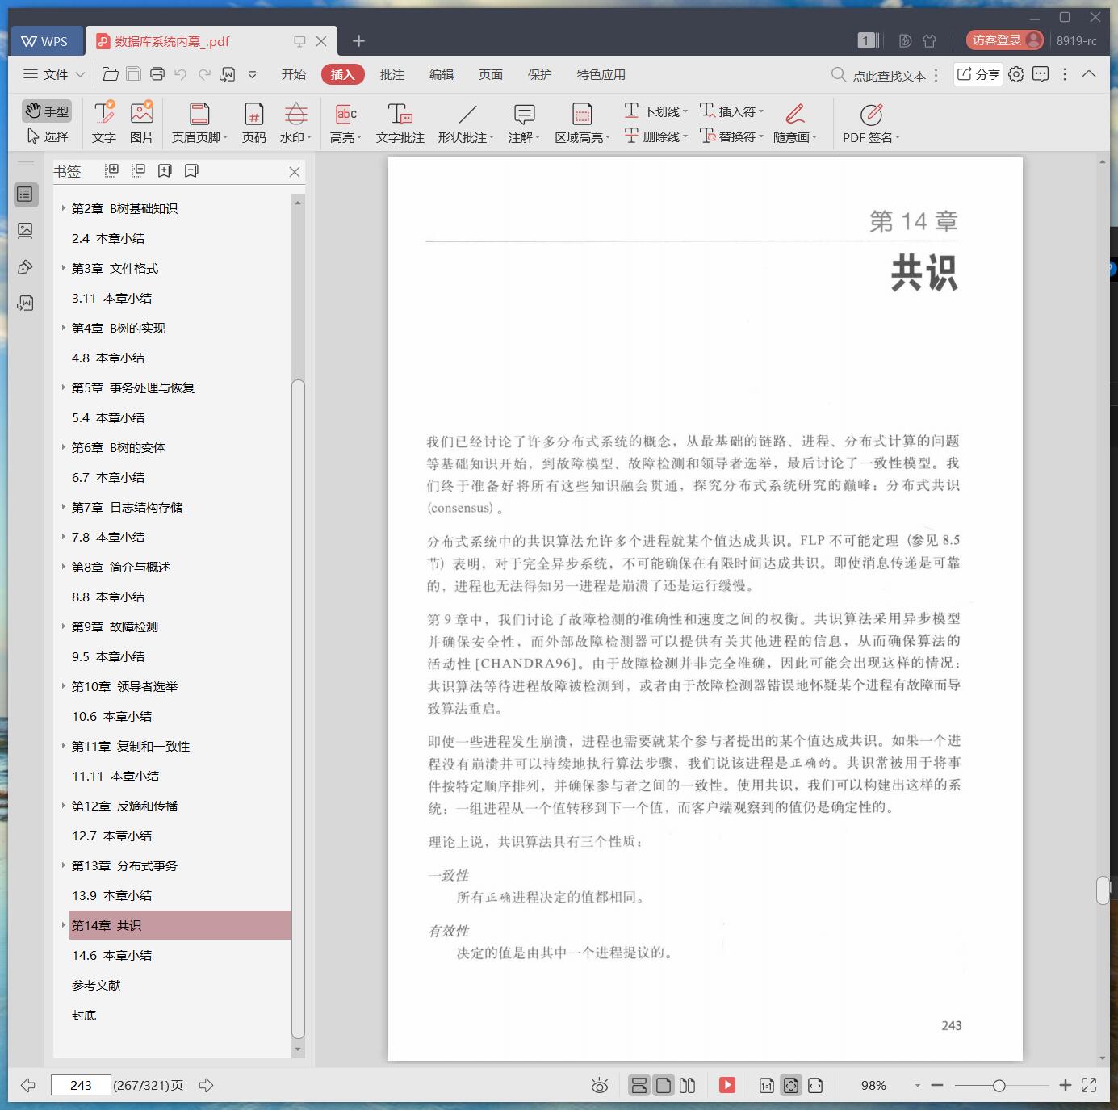Zoom out with the minus button

937,1086
